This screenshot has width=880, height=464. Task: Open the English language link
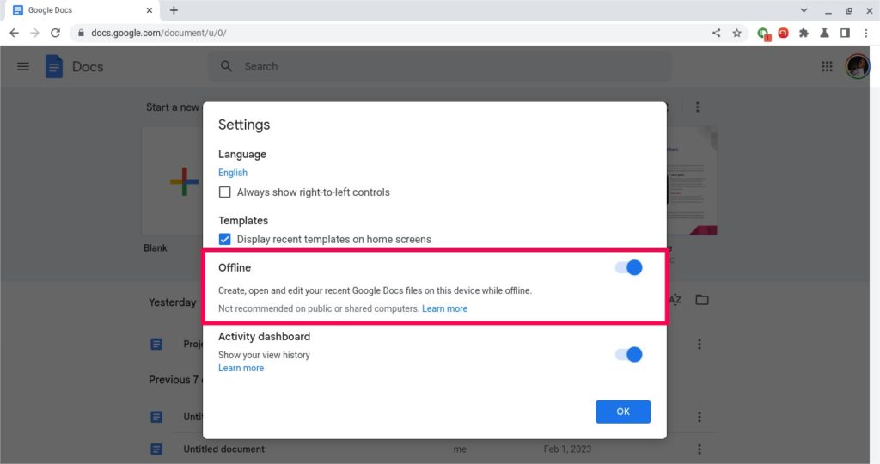(x=232, y=173)
